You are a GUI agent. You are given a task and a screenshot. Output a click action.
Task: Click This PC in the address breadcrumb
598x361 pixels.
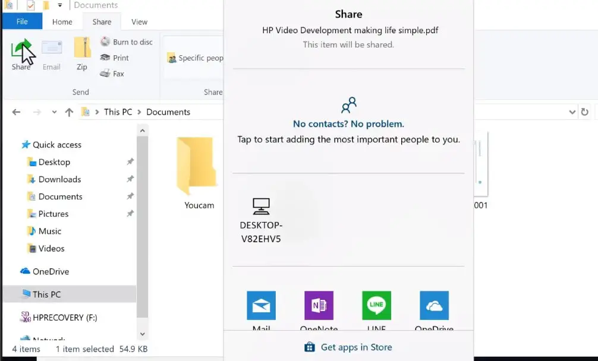118,112
